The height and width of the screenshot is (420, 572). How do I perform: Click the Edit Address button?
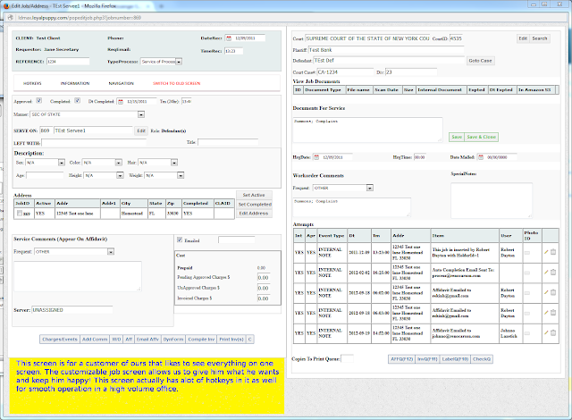click(x=254, y=214)
